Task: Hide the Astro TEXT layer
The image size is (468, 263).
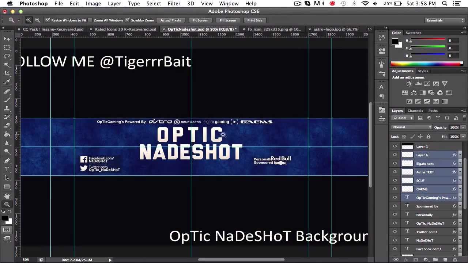Action: click(x=395, y=172)
